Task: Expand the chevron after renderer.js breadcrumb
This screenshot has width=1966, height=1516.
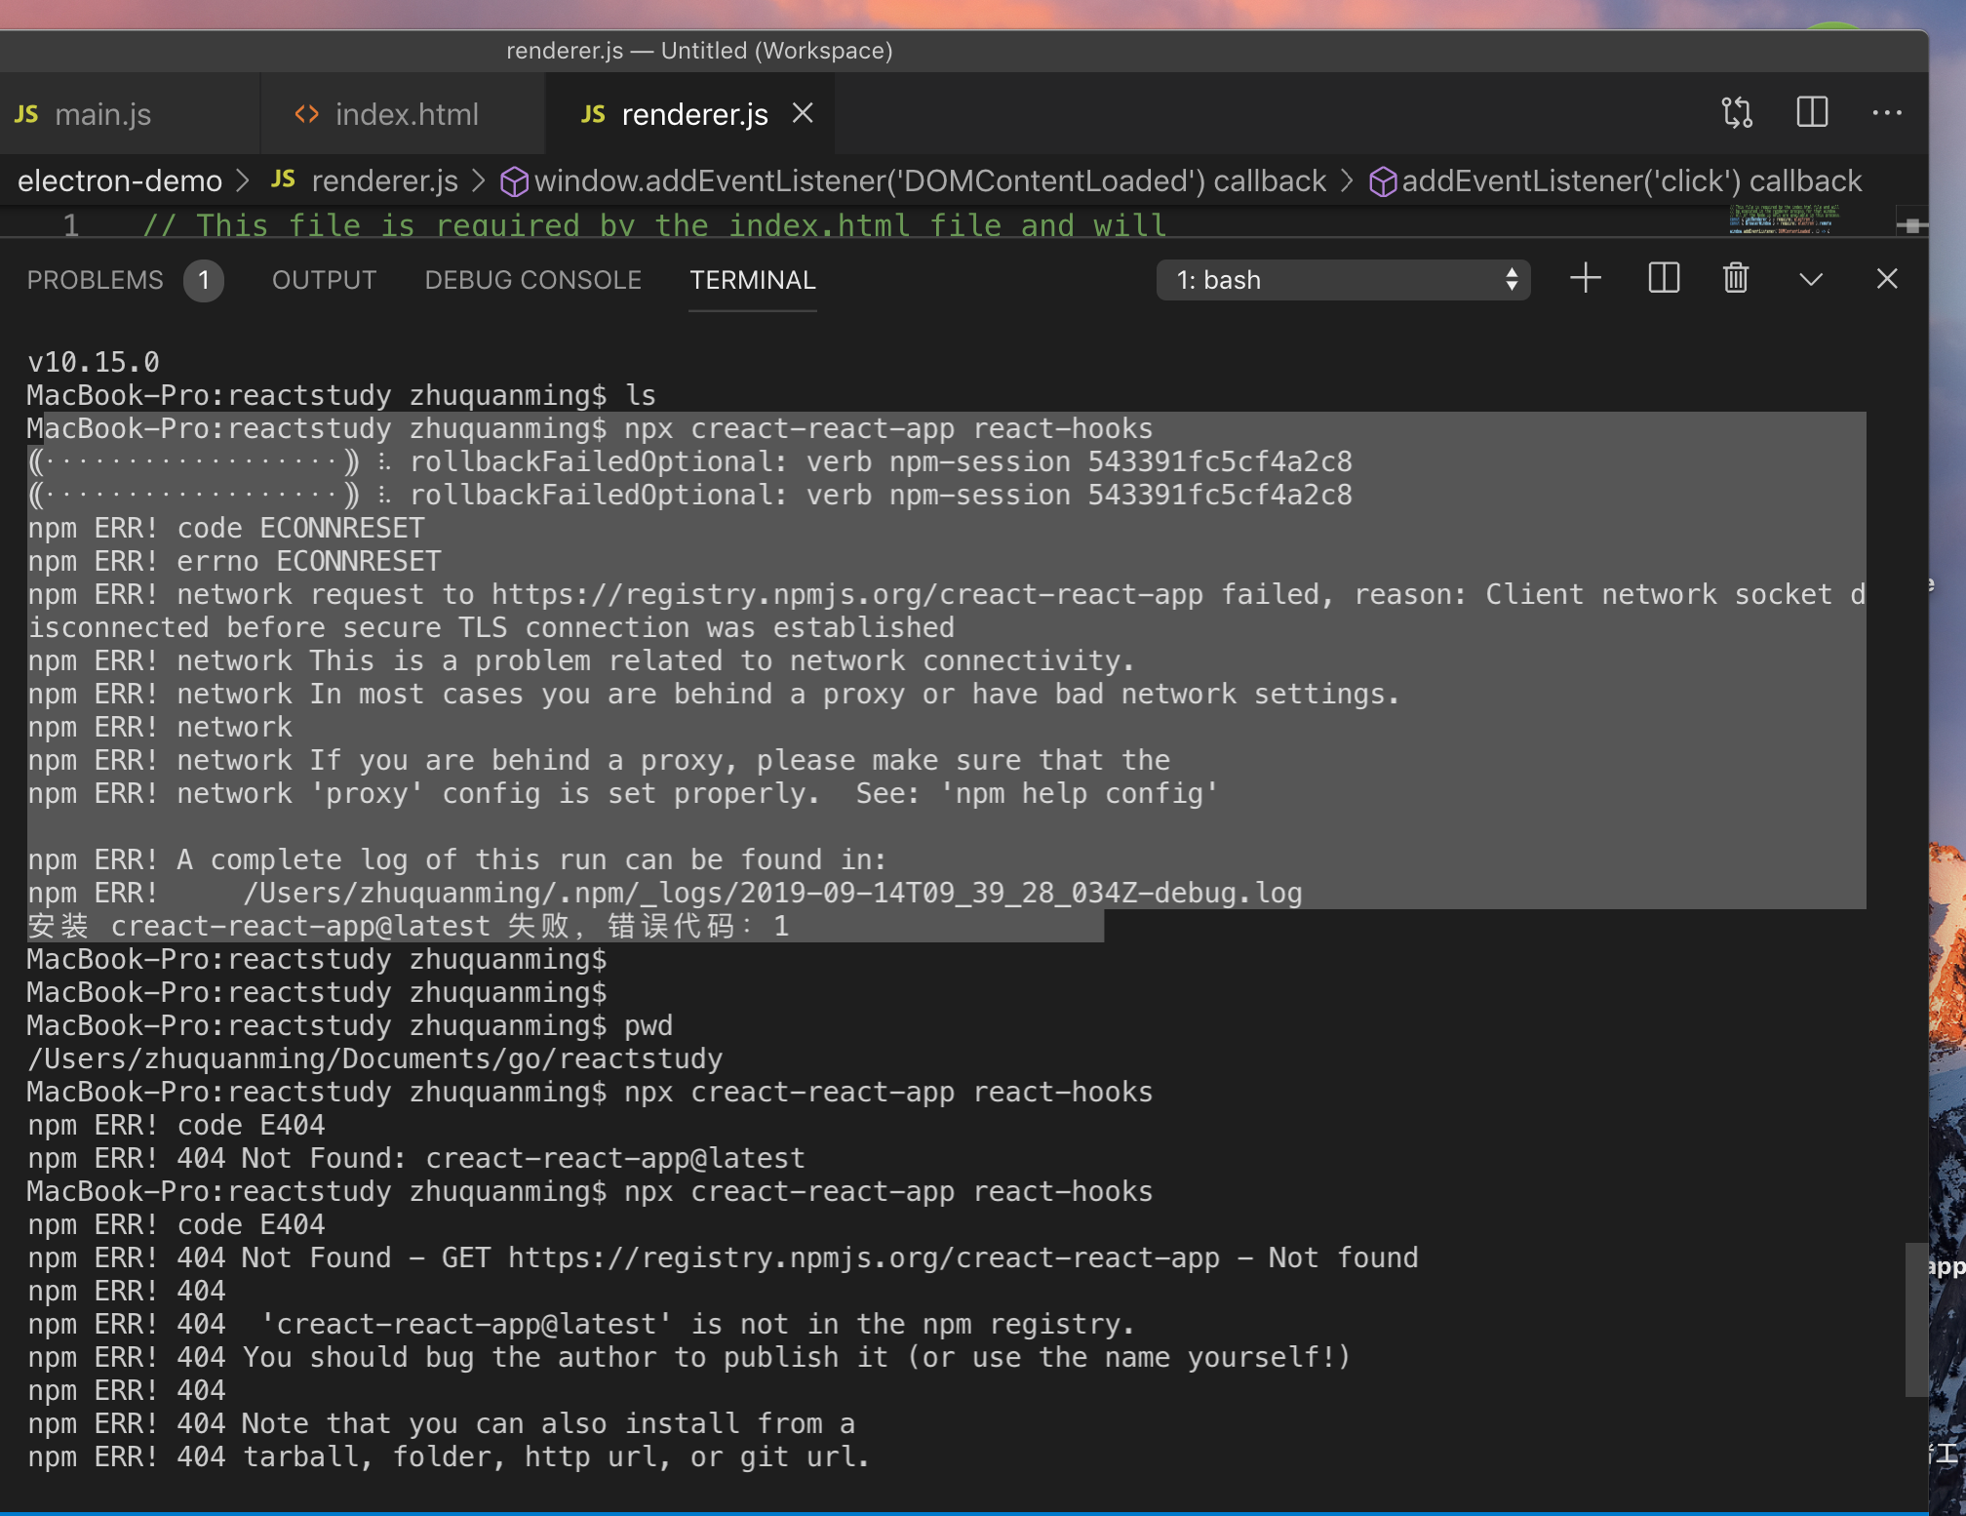Action: (479, 181)
